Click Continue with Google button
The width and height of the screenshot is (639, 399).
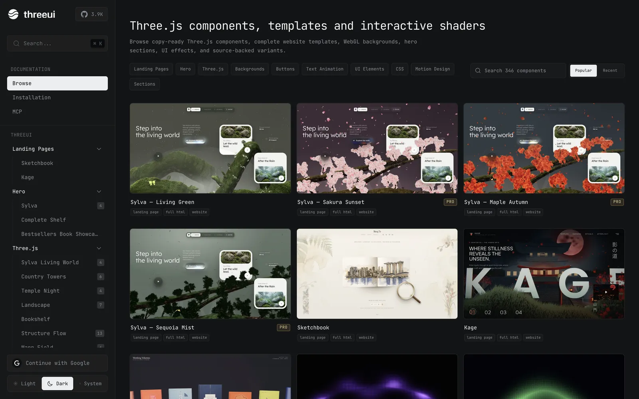pyautogui.click(x=58, y=363)
